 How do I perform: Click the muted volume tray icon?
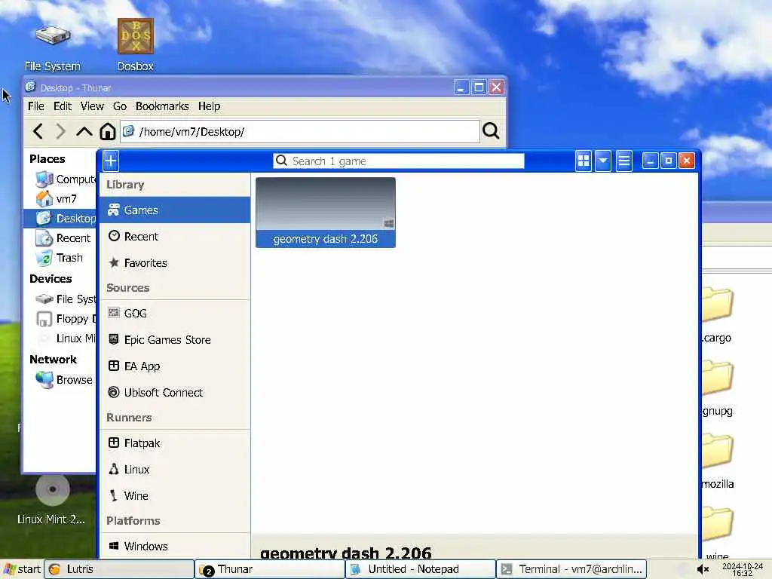(703, 570)
